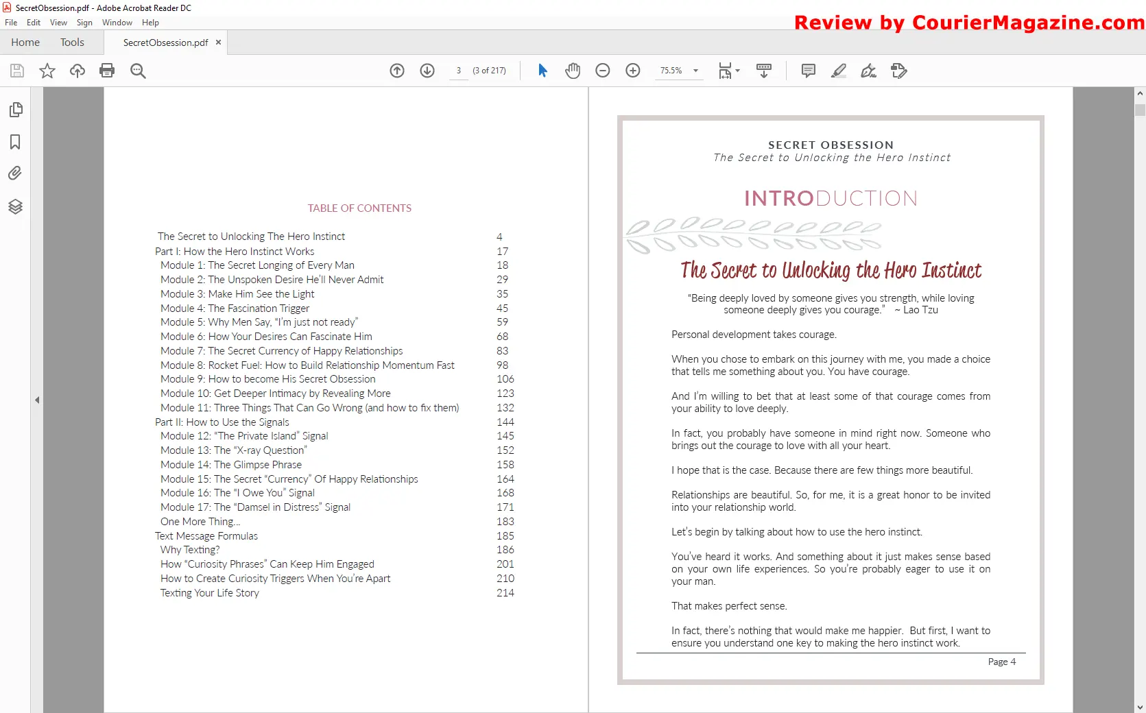
Task: Open Module 1: The Secret Longing of Every Man
Action: click(x=257, y=265)
